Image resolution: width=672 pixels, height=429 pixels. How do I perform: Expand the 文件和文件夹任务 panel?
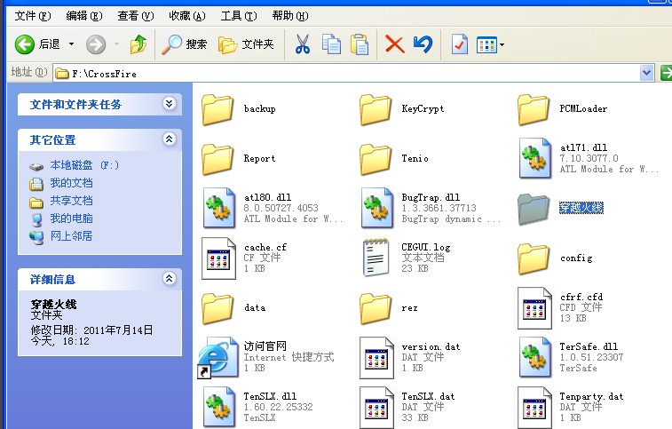click(170, 104)
